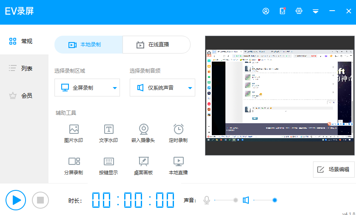Toggle the microphone icon
The width and height of the screenshot is (356, 215).
coord(207,200)
